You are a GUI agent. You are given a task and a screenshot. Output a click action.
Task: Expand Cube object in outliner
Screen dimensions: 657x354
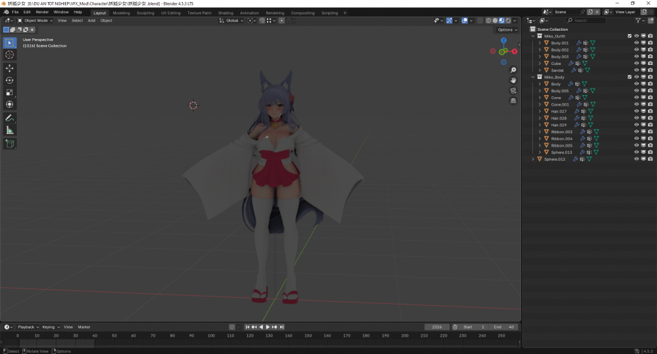pyautogui.click(x=540, y=63)
